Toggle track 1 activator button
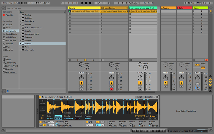Image resolution: width=214 pixels, height=134 pixels. [82, 83]
